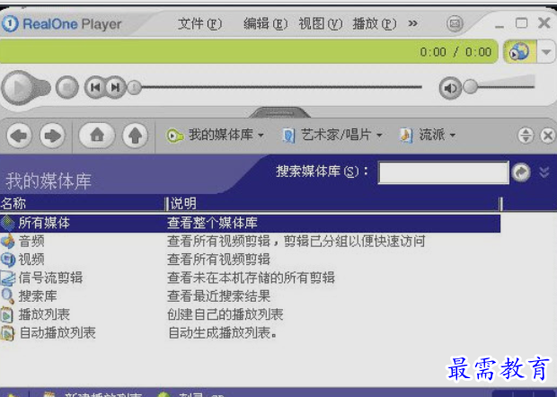557x397 pixels.
Task: Click the 信号流剪辑 row icon
Action: [x=7, y=278]
